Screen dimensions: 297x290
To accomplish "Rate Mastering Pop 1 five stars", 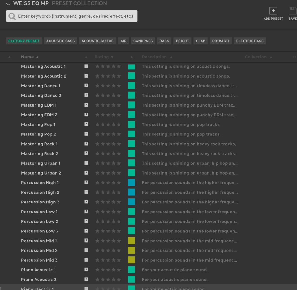I will pyautogui.click(x=119, y=124).
